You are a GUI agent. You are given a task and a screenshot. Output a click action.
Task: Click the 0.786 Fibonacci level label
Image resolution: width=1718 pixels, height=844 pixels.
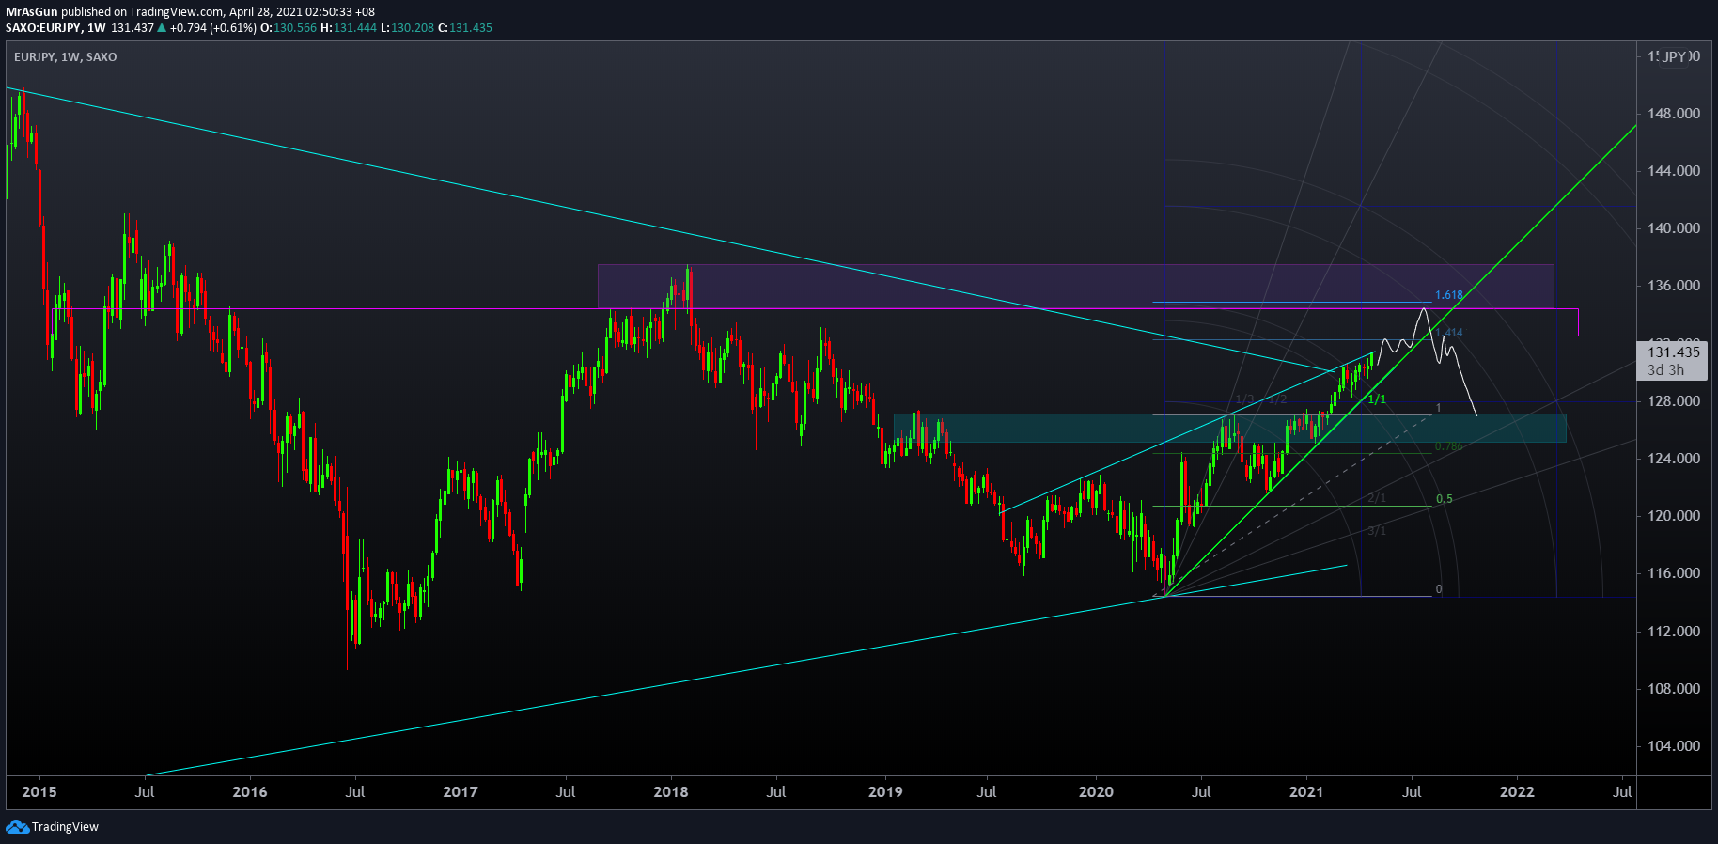[1449, 446]
